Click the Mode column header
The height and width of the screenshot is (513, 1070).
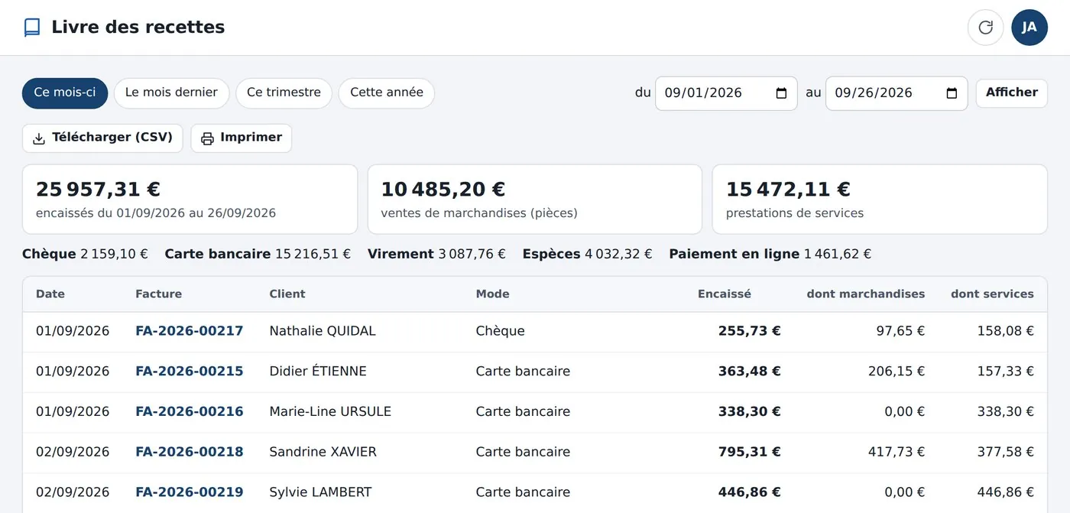(492, 294)
